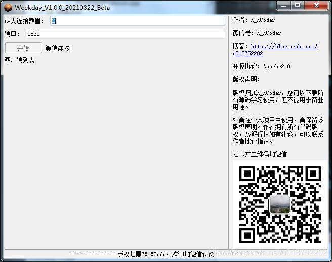
Task: Click the 作者: X_XCoder text
Action: point(254,20)
